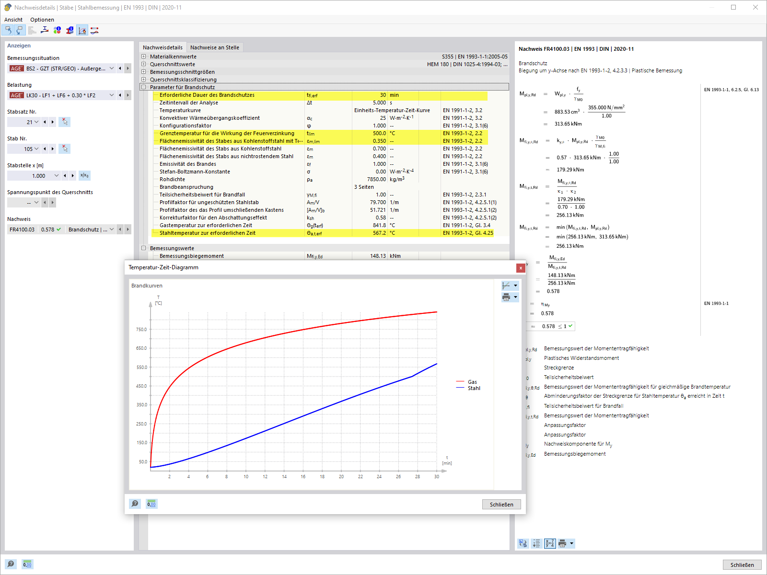Viewport: 767px width, 575px height.
Task: Click Schließen in the Temperatur-Zeit-Diagramm window
Action: [x=501, y=504]
